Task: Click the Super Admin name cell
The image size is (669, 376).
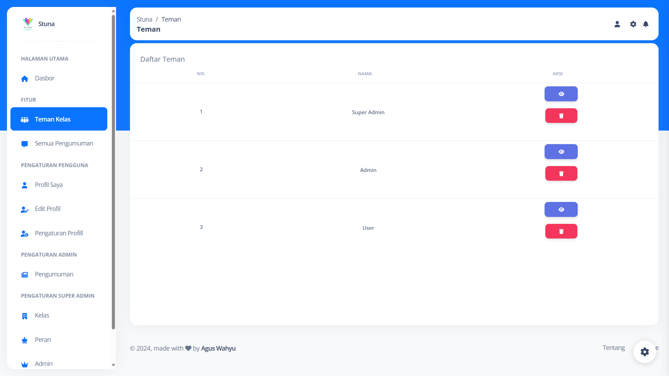Action: click(368, 112)
